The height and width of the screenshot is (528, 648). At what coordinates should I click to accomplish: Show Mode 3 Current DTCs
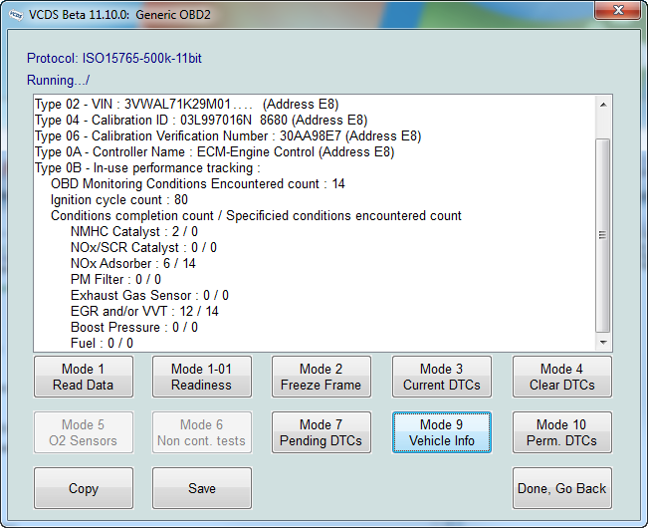442,377
